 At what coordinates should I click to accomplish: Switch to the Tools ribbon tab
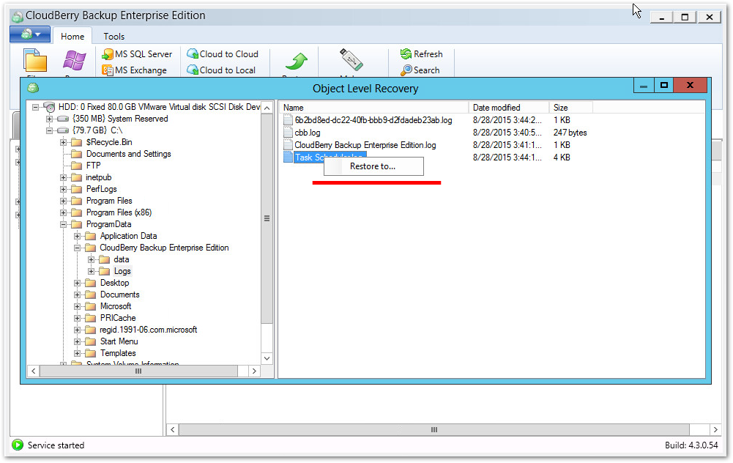(x=114, y=37)
